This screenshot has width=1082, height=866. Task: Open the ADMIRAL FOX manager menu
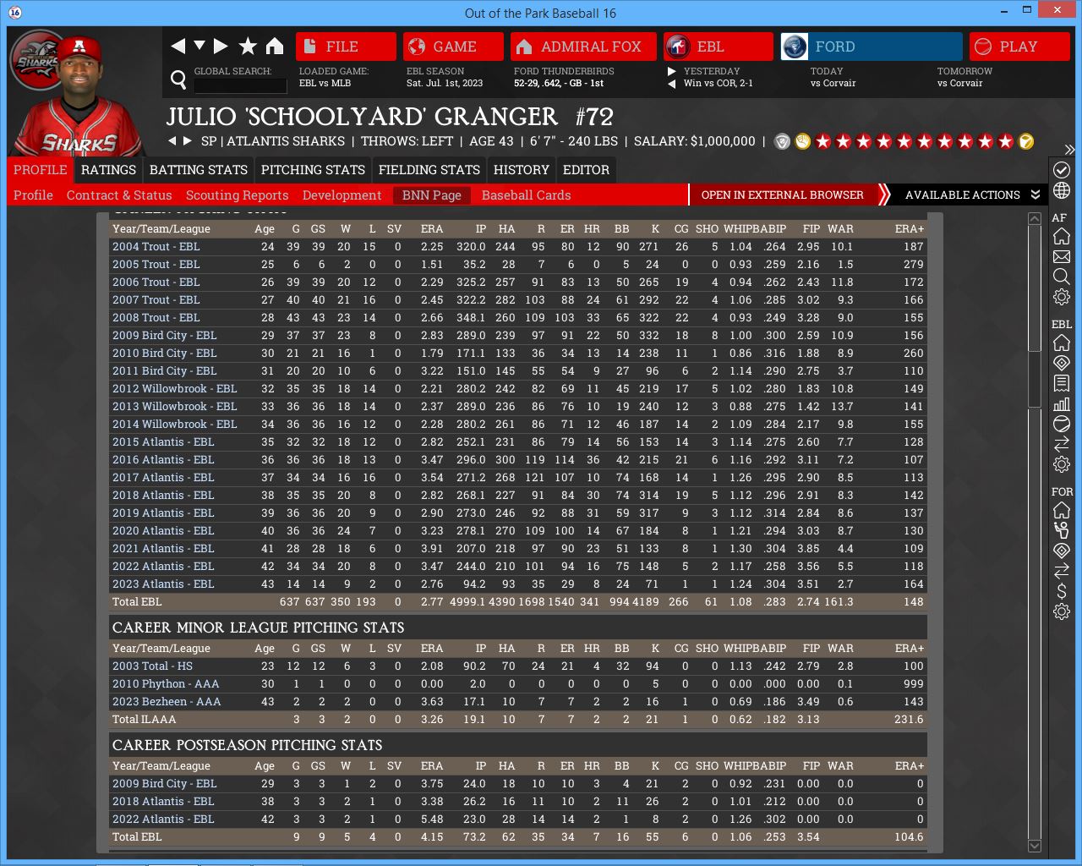[583, 47]
